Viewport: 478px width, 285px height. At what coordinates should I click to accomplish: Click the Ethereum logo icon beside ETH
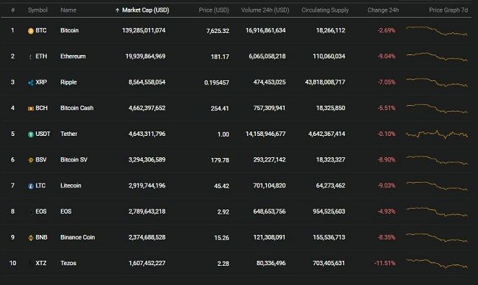(31, 57)
